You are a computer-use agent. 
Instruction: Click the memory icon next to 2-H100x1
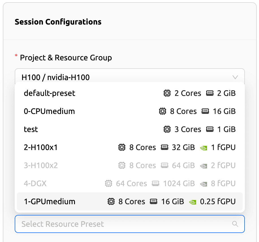(164, 147)
